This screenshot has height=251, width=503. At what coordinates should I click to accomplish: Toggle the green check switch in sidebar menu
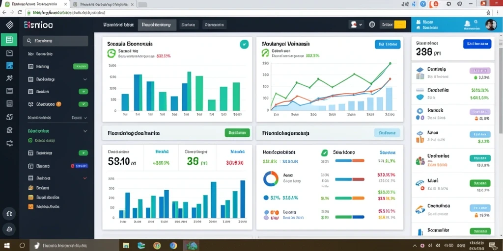[84, 92]
